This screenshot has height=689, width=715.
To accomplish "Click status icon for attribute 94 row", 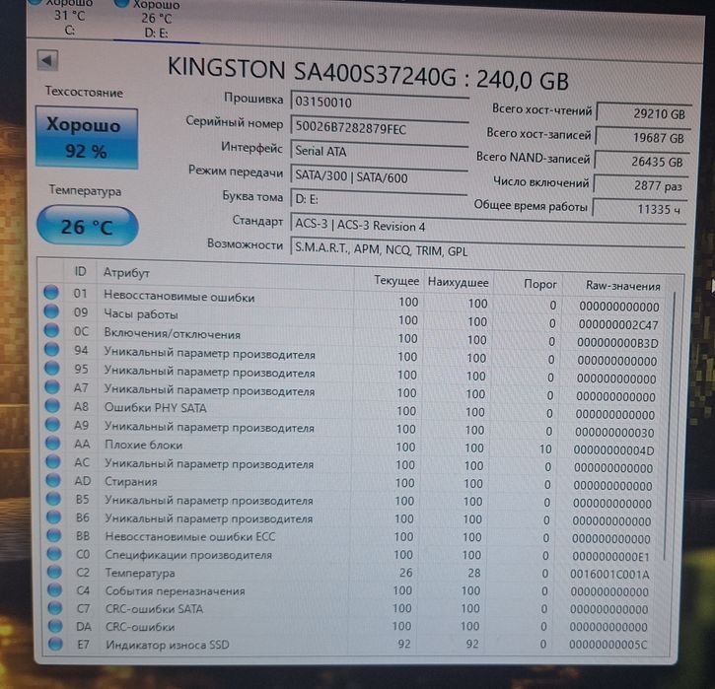I will (x=52, y=349).
